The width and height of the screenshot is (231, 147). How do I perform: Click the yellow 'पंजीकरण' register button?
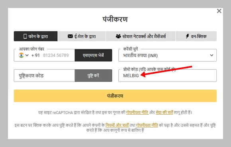(x=115, y=96)
